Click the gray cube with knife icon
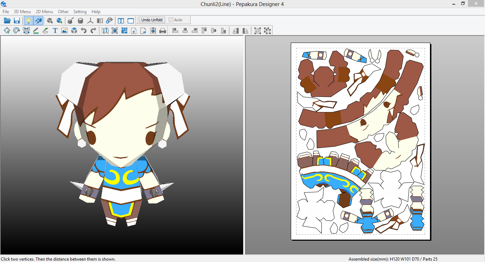Image resolution: width=485 pixels, height=262 pixels. click(x=71, y=20)
